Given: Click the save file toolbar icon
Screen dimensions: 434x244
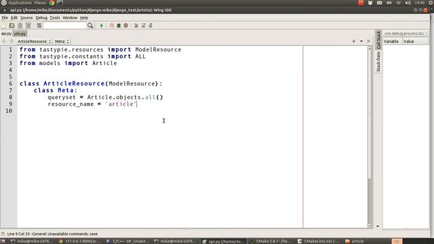Looking at the screenshot, I should tap(20, 26).
